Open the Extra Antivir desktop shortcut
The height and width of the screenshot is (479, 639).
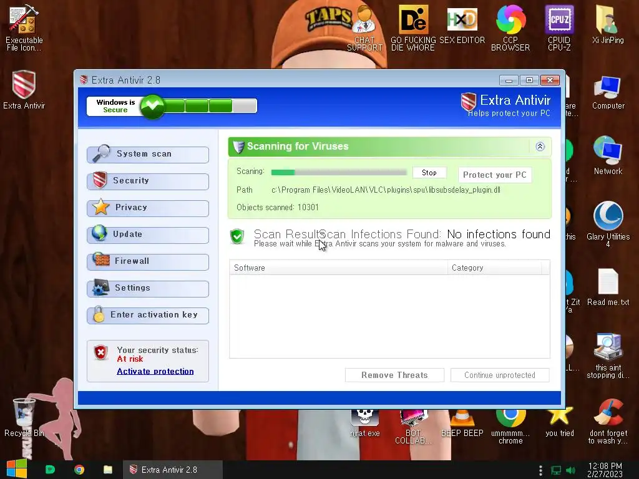[x=24, y=90]
